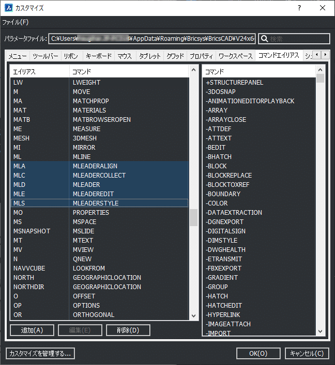This screenshot has width=335, height=365.
Task: Switch to the メニュー tab
Action: [x=18, y=56]
